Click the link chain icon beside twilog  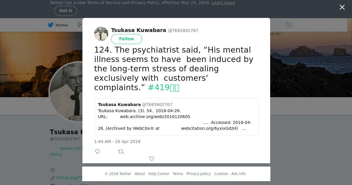[x=53, y=178]
